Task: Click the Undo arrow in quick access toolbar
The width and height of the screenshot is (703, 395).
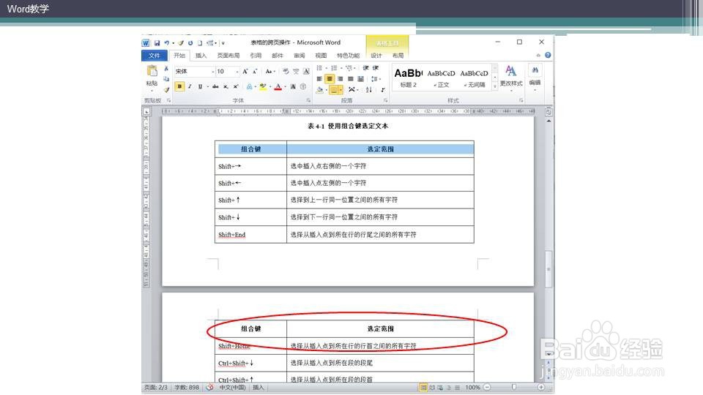Action: click(166, 43)
